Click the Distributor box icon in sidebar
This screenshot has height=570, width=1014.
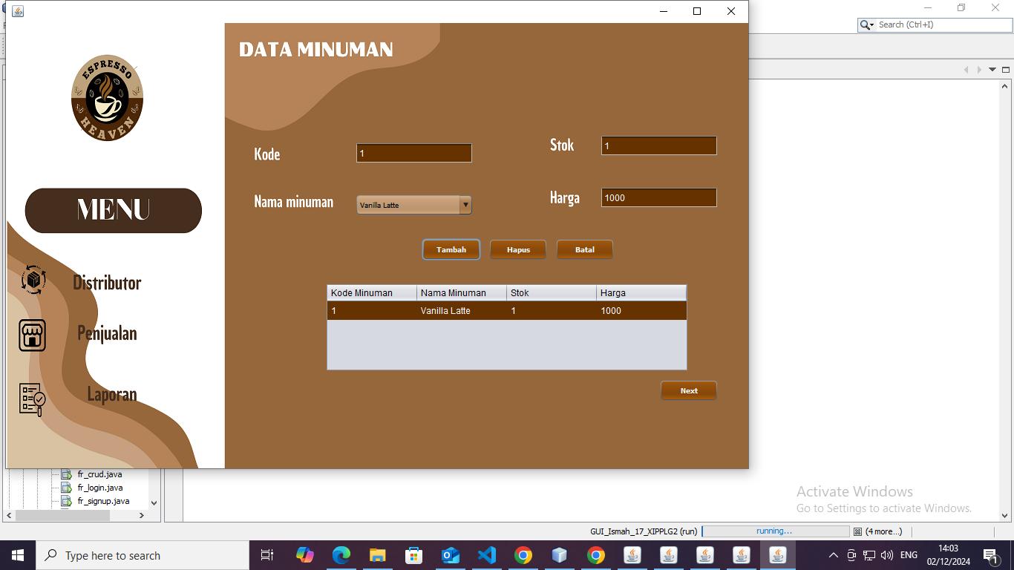[33, 280]
